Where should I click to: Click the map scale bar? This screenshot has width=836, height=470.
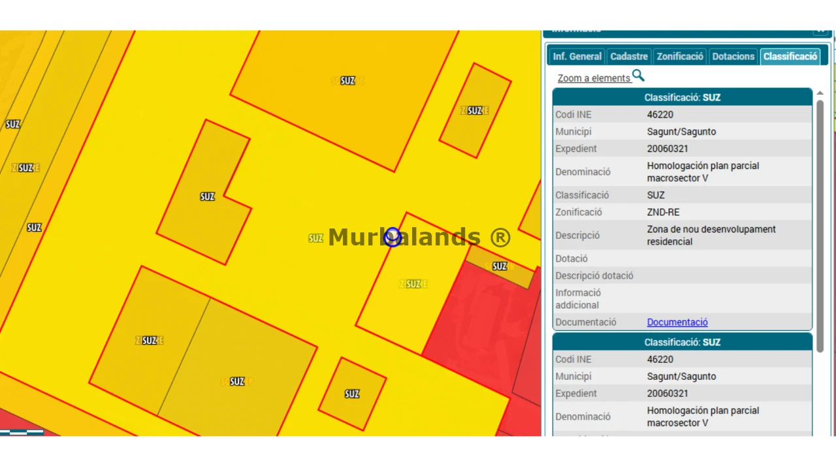22,432
